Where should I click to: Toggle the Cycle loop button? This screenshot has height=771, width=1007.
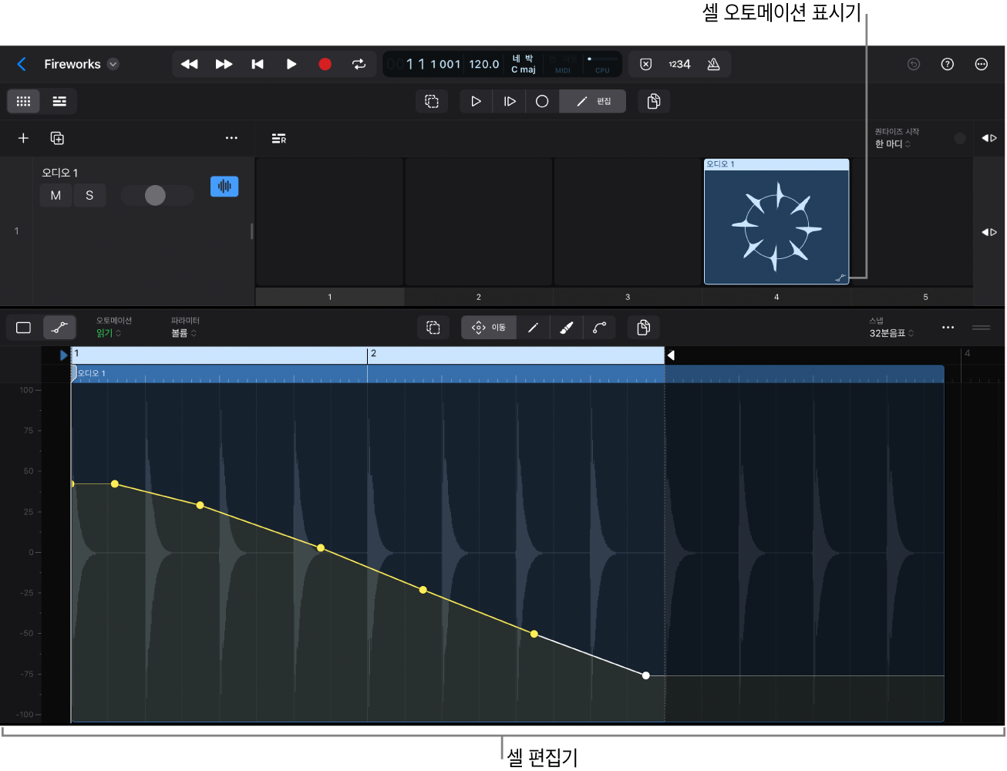coord(359,64)
